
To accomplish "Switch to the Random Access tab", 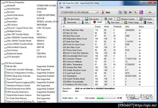I will (126, 19).
